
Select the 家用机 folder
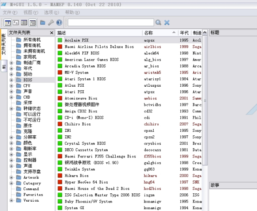[x=26, y=57]
